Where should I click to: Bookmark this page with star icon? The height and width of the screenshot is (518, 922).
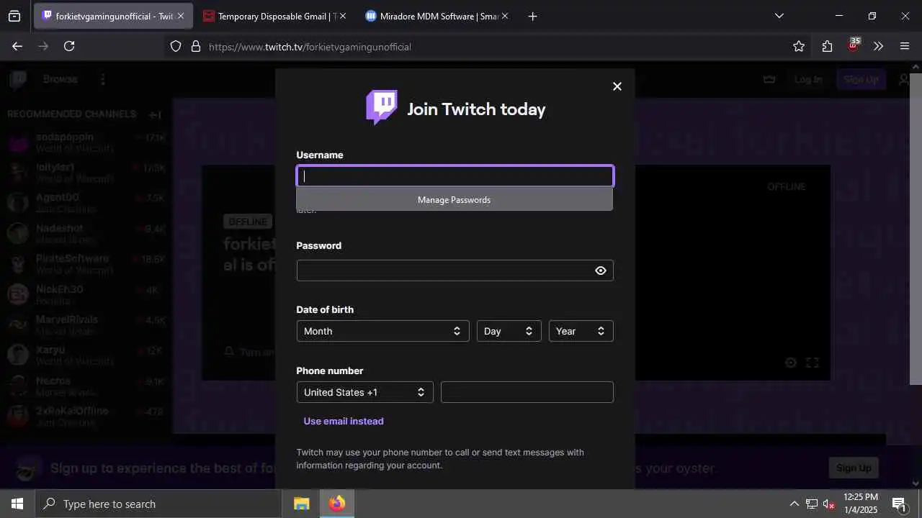(798, 46)
